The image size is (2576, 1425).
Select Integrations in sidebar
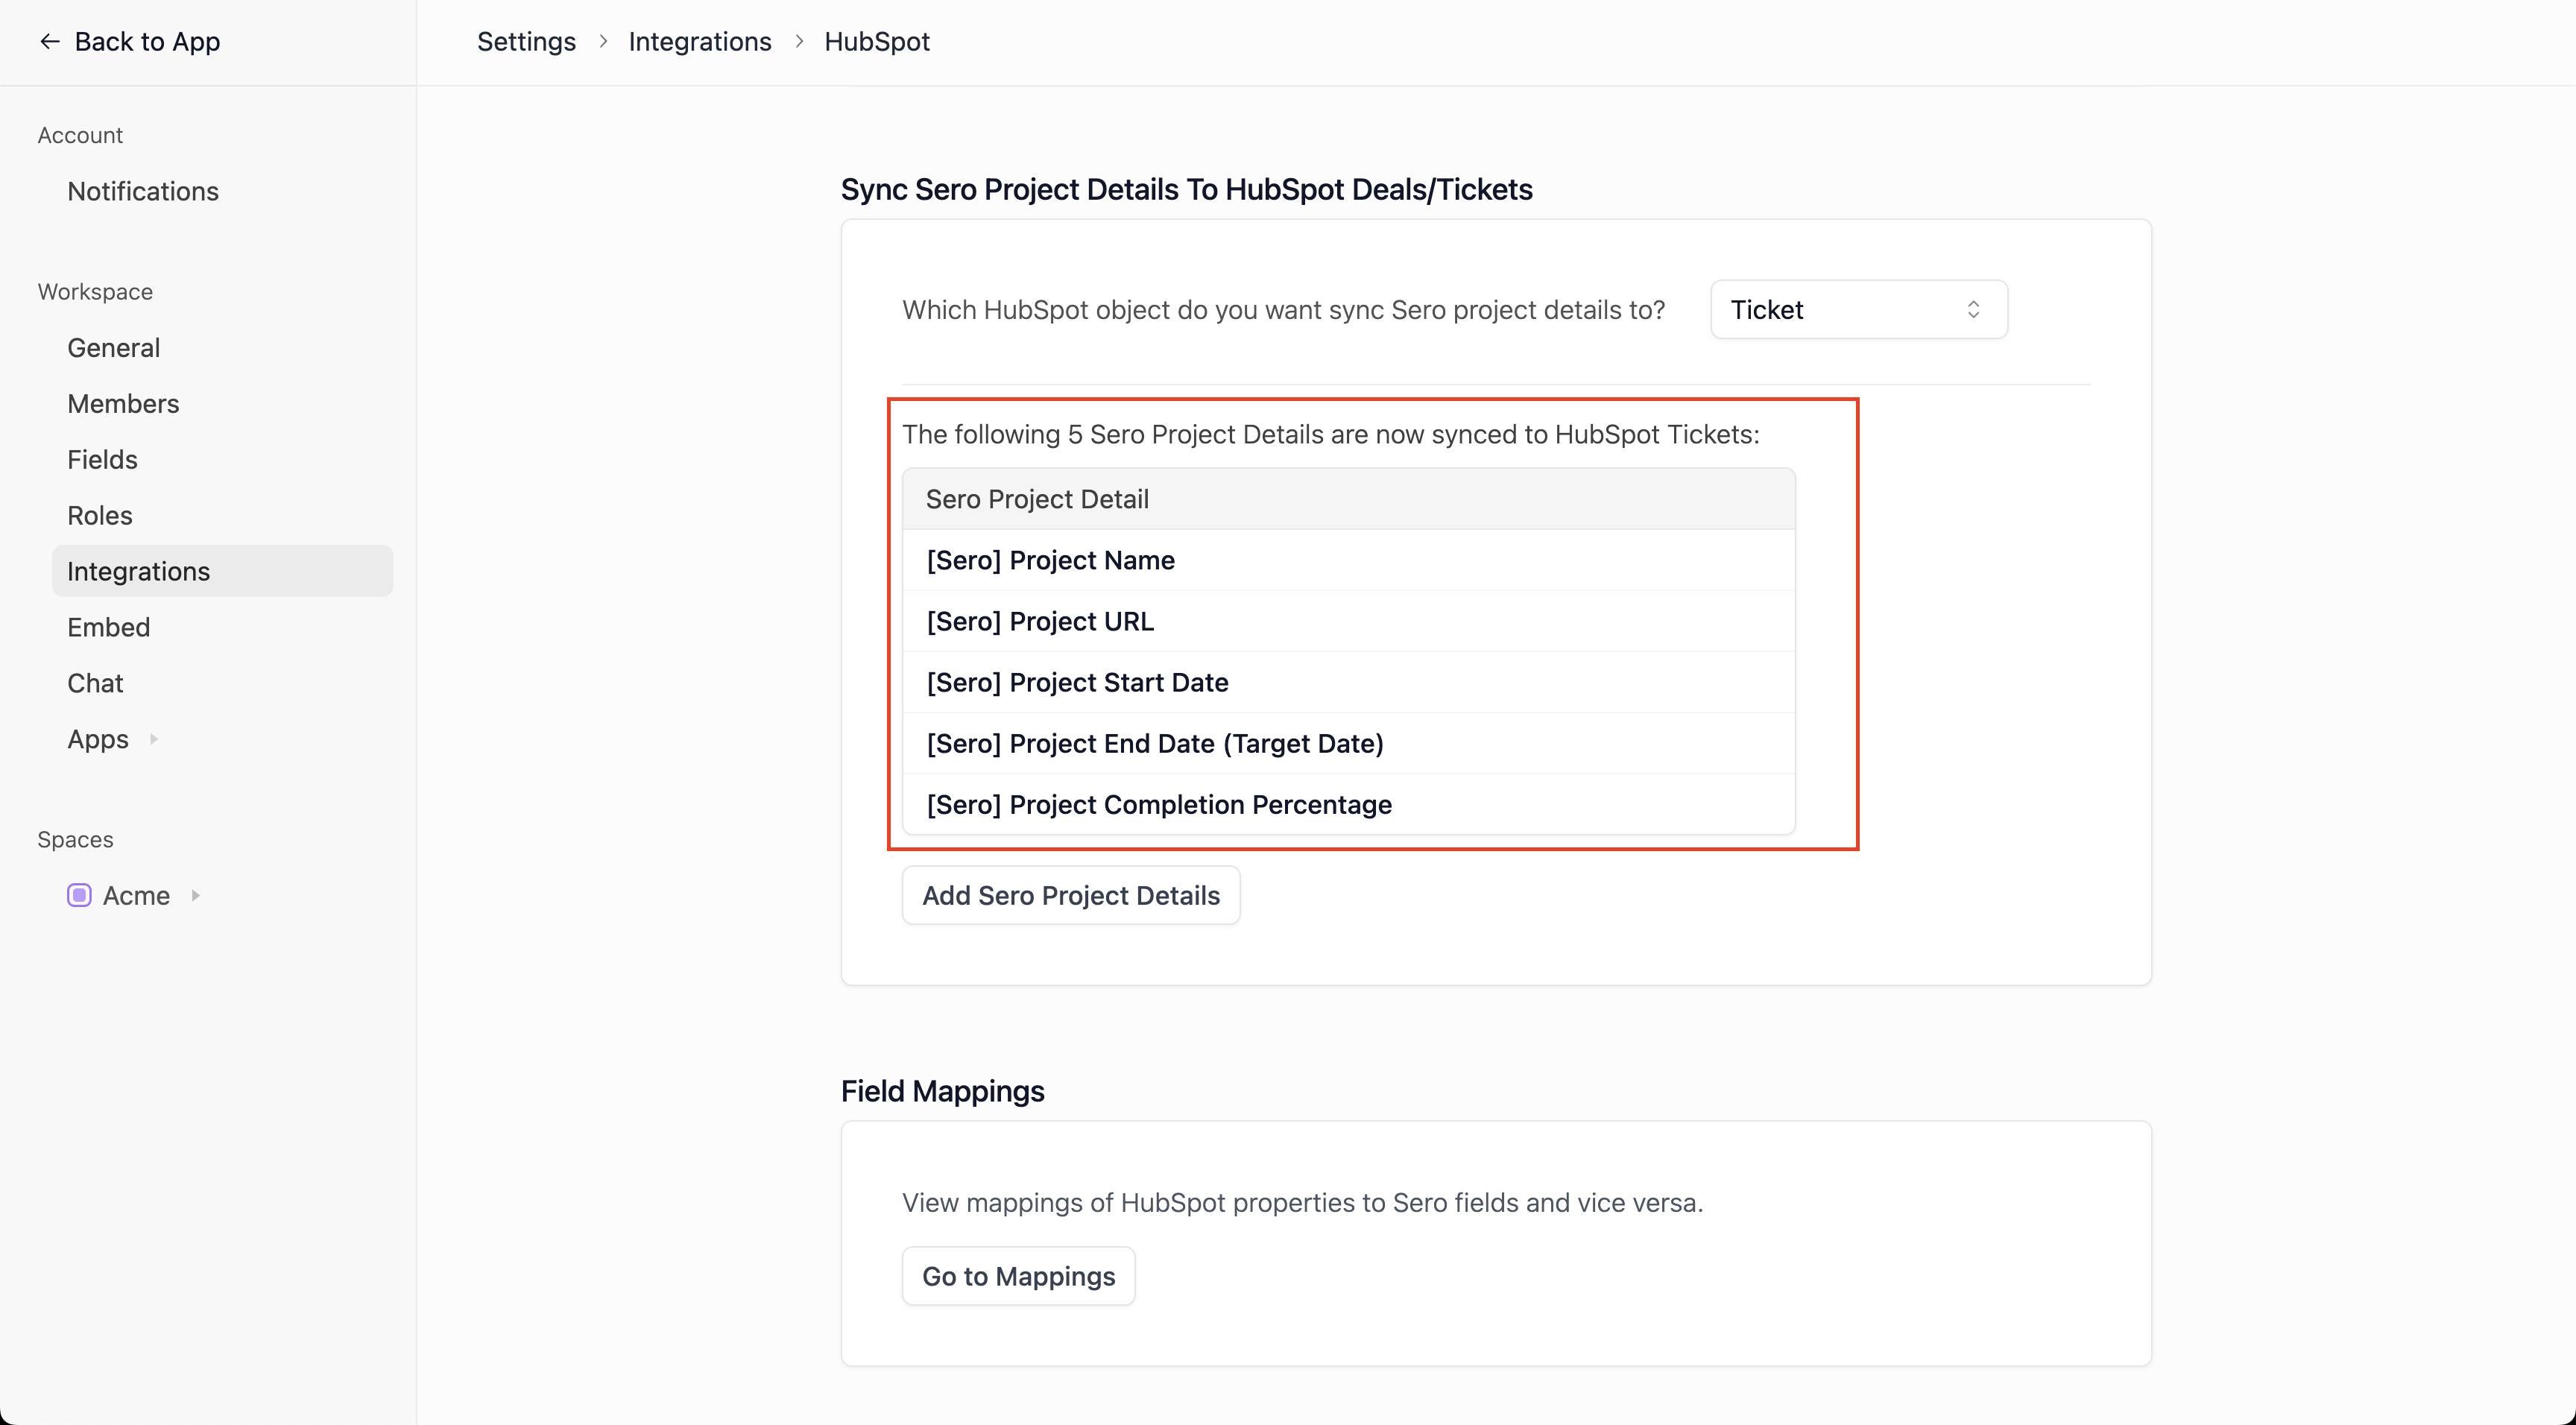point(138,571)
